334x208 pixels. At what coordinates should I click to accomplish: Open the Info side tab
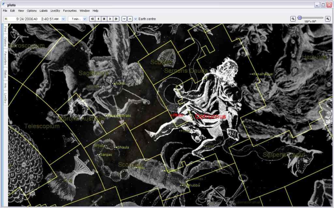click(x=5, y=85)
